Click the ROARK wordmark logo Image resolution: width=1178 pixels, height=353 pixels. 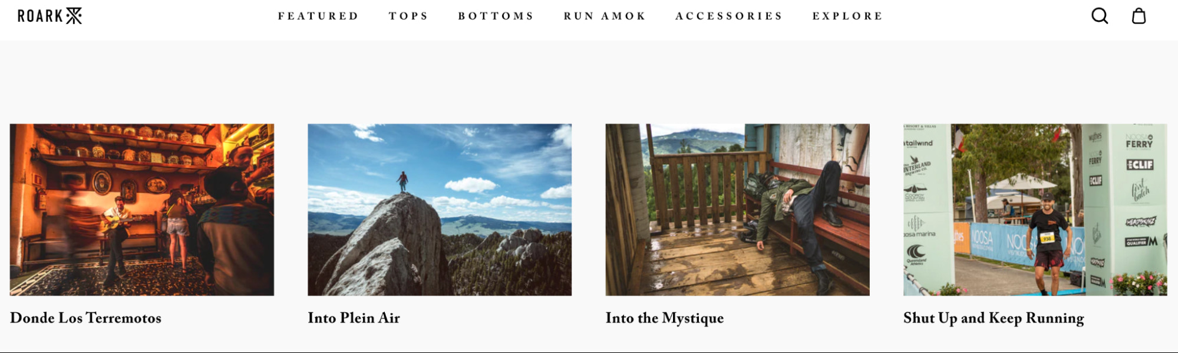coord(40,16)
